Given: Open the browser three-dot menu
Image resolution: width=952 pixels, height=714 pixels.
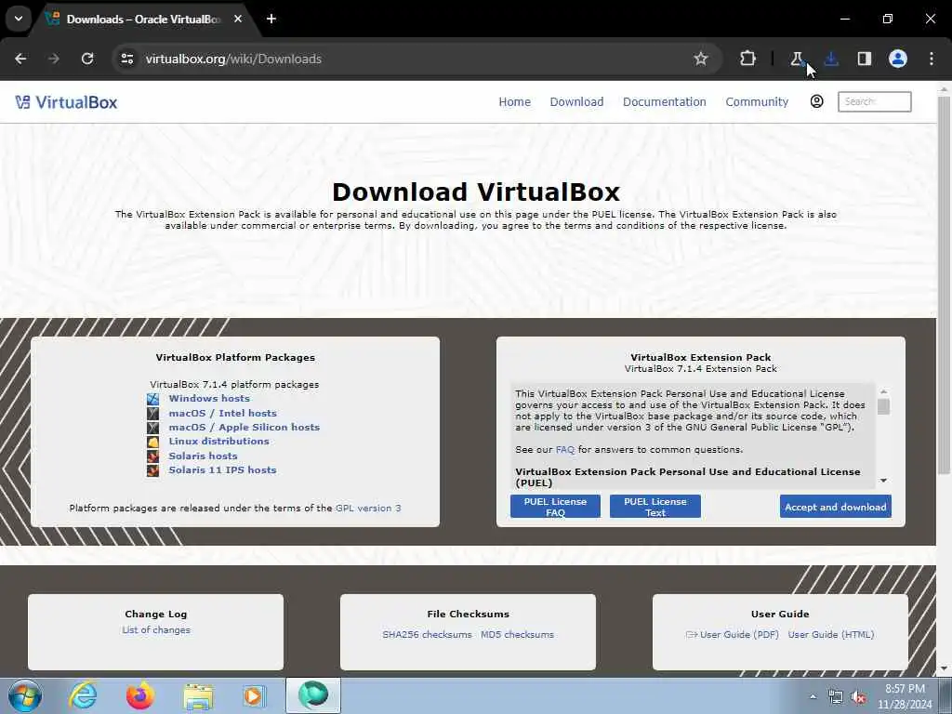Looking at the screenshot, I should 932,59.
